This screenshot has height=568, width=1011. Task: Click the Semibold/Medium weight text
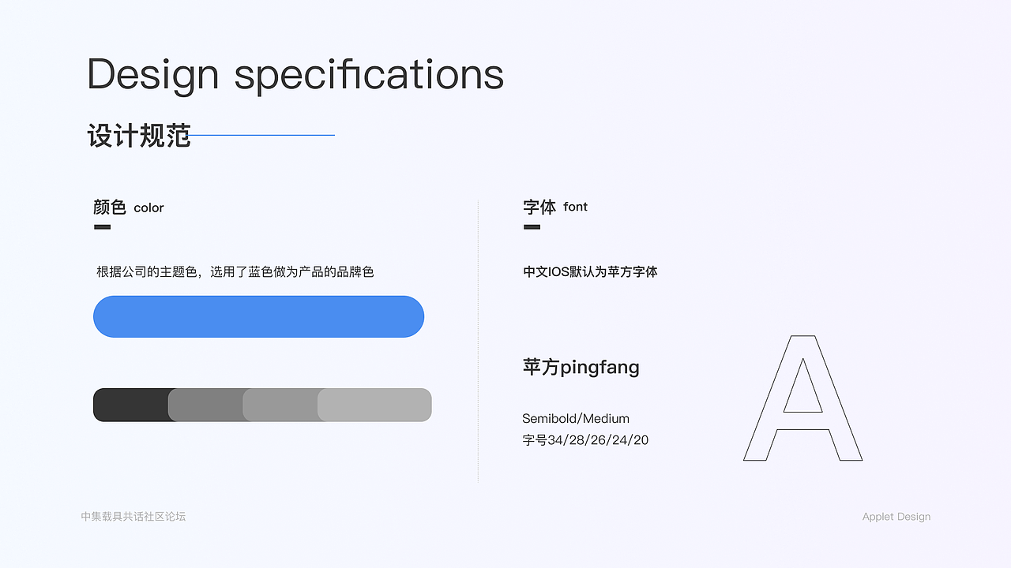[x=575, y=419]
